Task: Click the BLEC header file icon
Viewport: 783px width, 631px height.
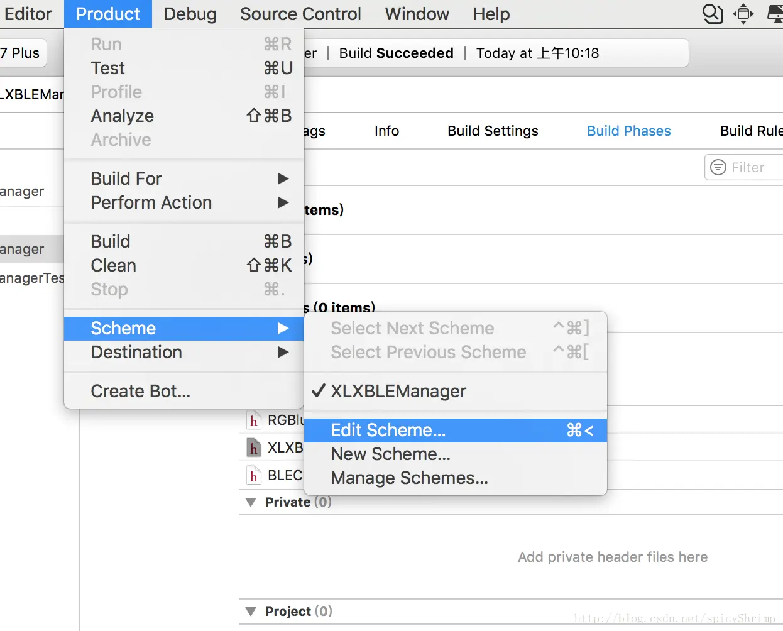Action: [x=253, y=476]
